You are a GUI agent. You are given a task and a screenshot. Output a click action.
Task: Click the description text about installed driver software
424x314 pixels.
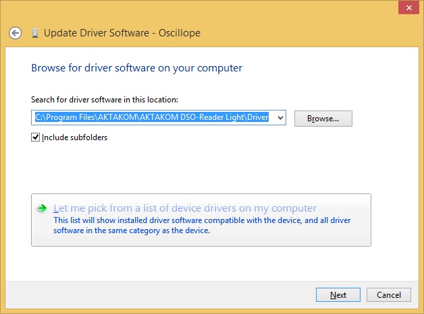(202, 225)
